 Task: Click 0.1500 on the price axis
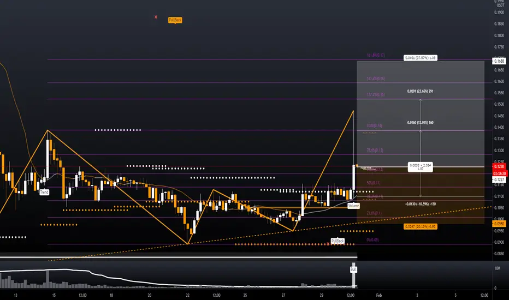pos(499,104)
